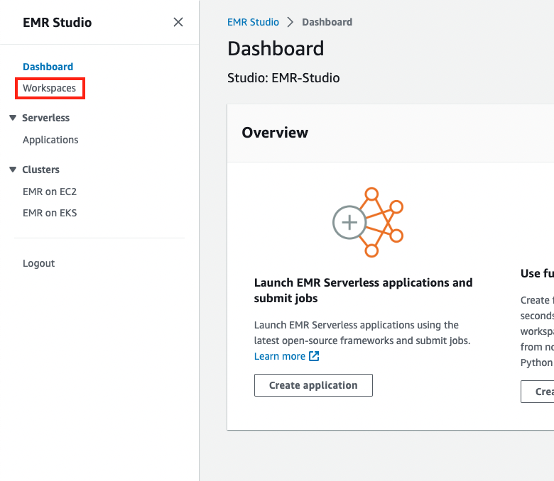Collapse the Serverless section triangle
This screenshot has height=481, width=554.
[x=13, y=118]
